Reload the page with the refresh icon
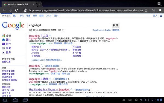The height and width of the screenshot is (103, 164). pyautogui.click(x=16, y=10)
